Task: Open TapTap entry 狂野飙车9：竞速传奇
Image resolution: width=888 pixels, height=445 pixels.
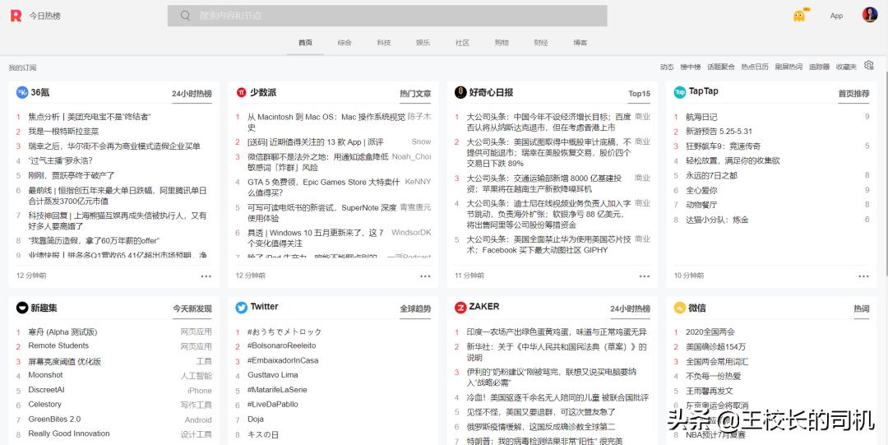Action: [724, 146]
